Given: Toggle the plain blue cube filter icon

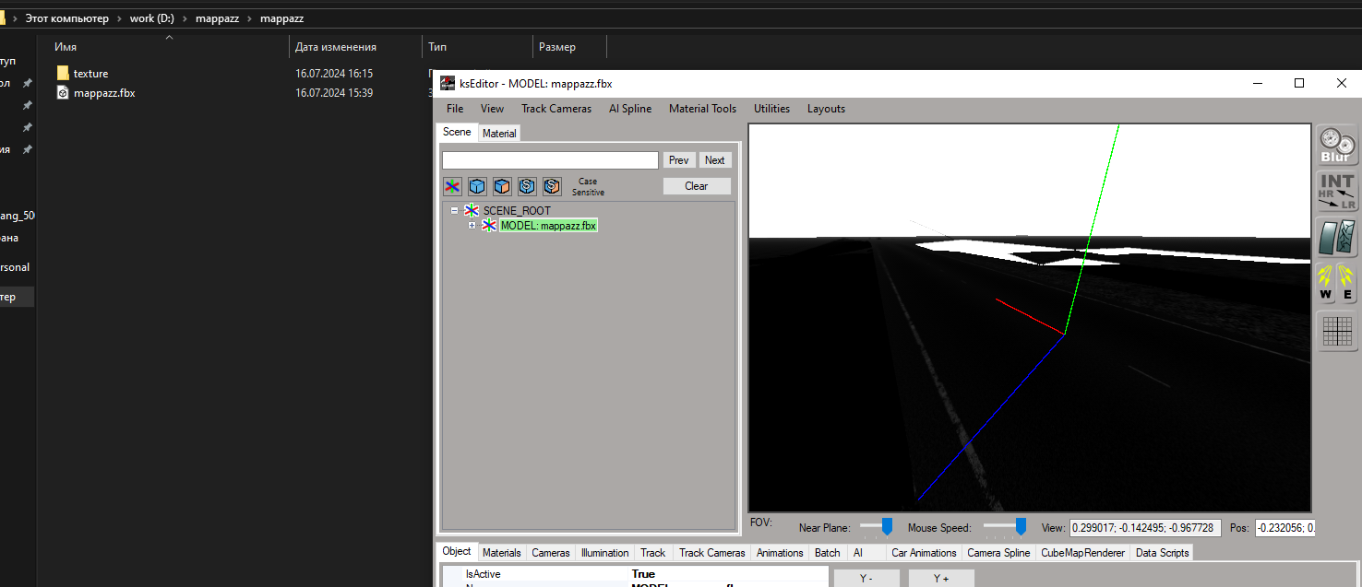Looking at the screenshot, I should [x=477, y=186].
